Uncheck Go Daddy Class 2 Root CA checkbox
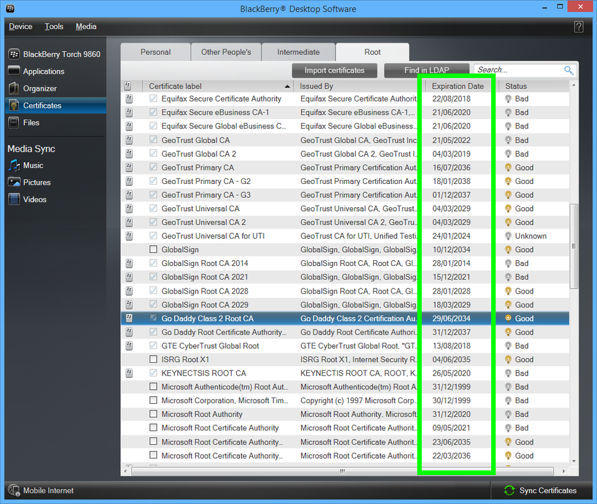 coord(153,318)
